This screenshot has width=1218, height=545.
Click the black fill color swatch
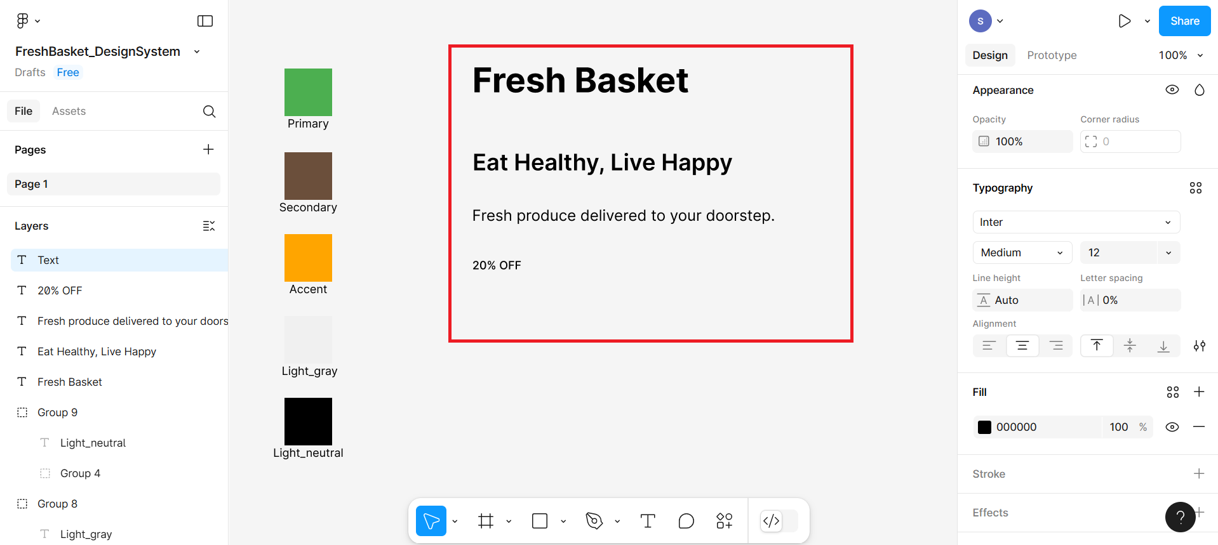pos(984,427)
